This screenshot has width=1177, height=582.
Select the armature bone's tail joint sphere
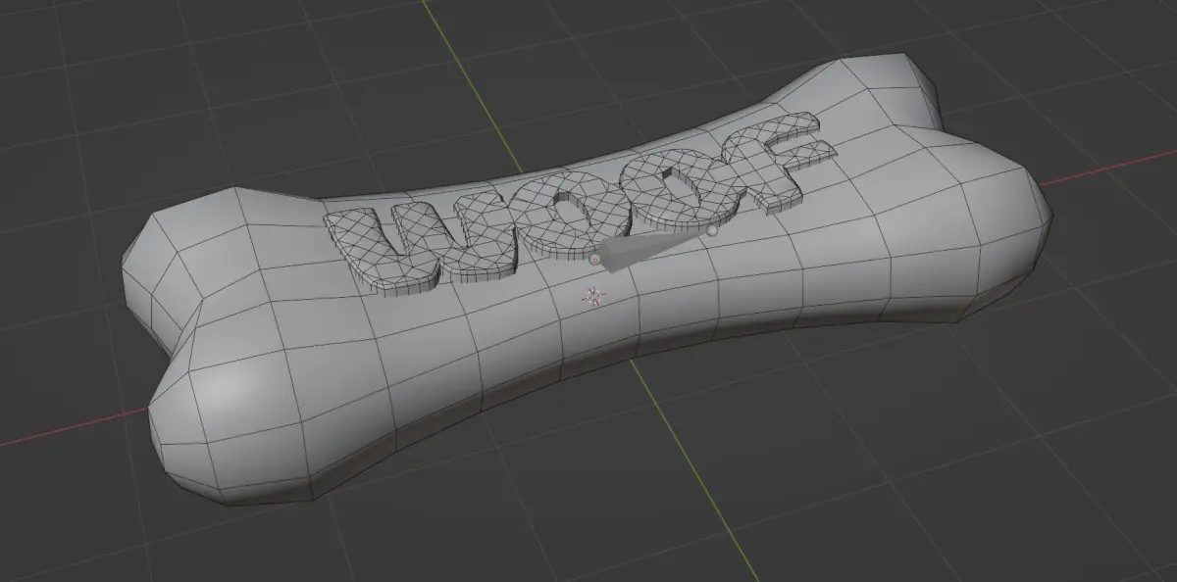714,231
